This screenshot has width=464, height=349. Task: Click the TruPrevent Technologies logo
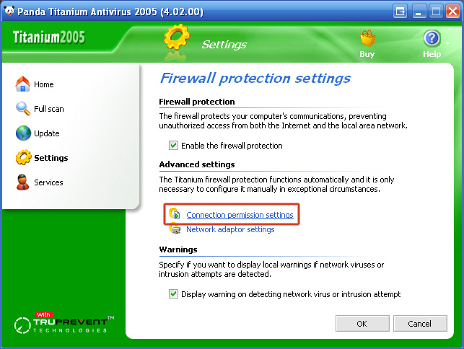click(x=64, y=323)
